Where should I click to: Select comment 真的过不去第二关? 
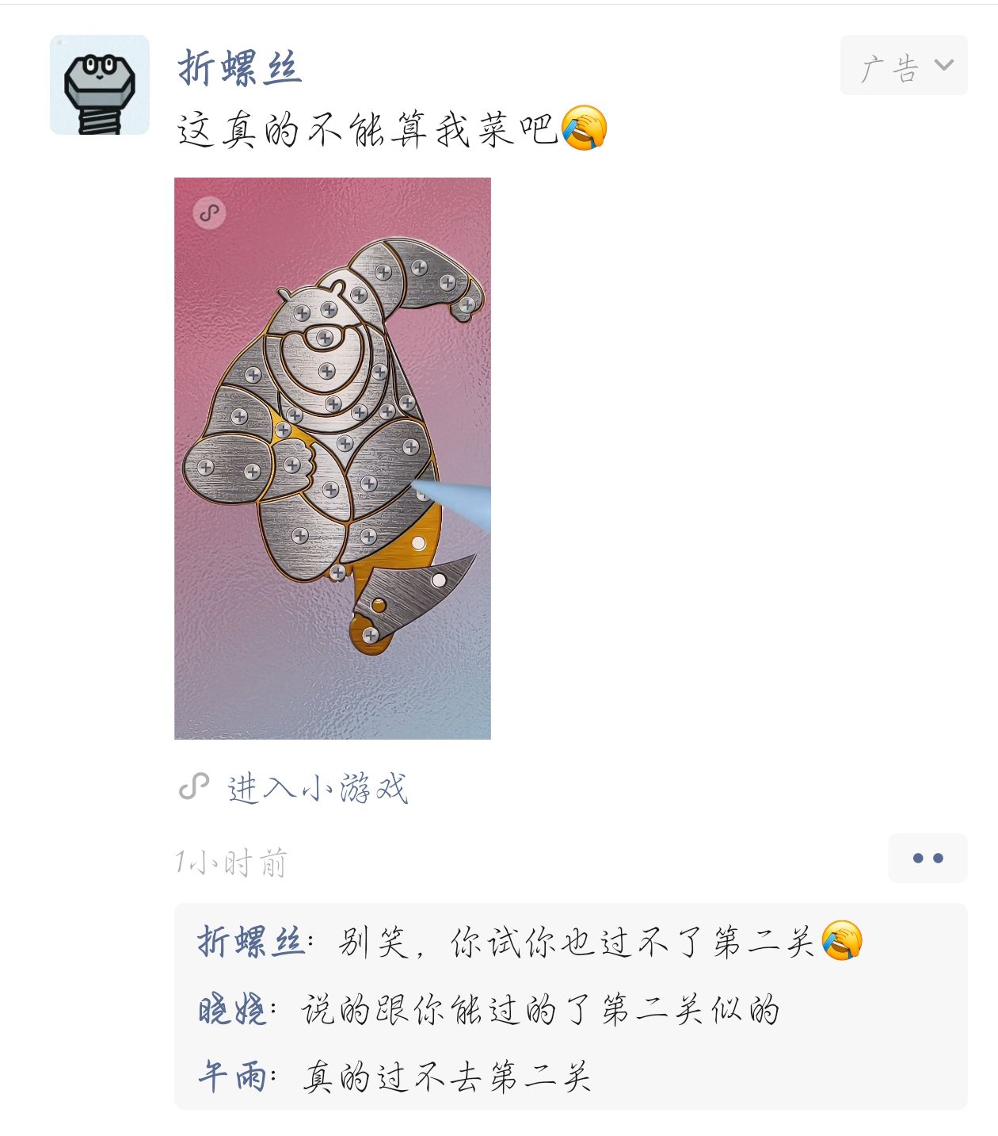coord(447,1077)
